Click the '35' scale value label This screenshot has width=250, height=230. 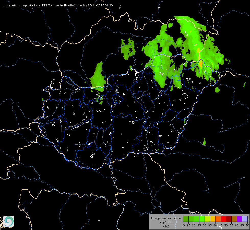click(210, 225)
